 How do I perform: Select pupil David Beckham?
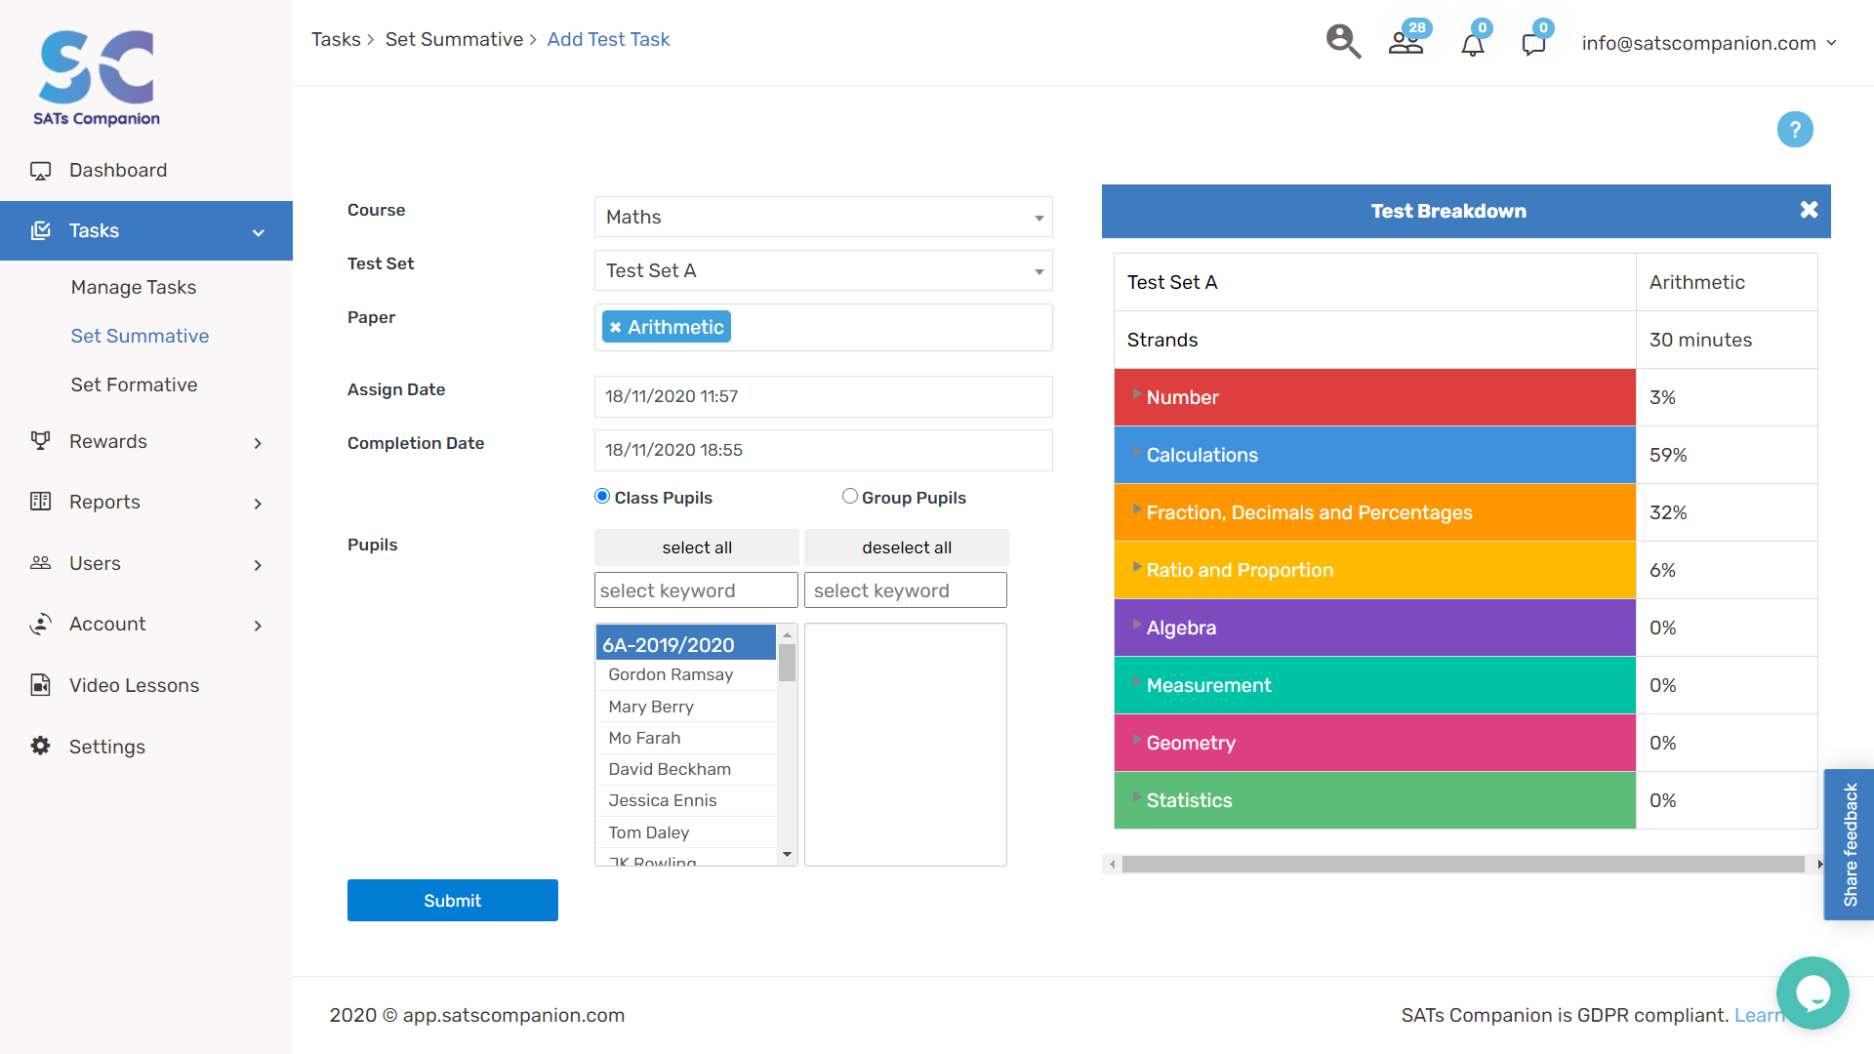tap(686, 769)
